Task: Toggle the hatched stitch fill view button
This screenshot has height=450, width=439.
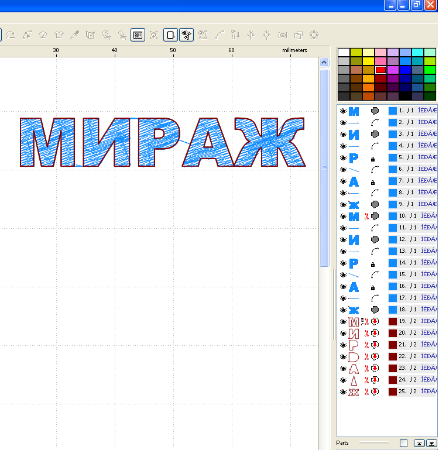Action: tap(138, 35)
